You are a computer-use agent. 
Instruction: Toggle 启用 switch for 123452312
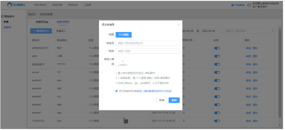click(x=217, y=121)
